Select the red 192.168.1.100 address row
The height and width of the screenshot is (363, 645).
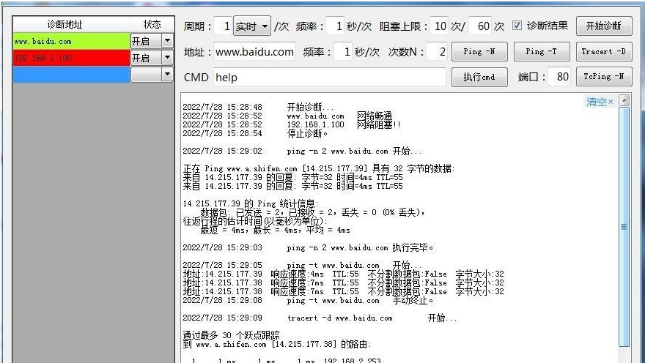(71, 58)
